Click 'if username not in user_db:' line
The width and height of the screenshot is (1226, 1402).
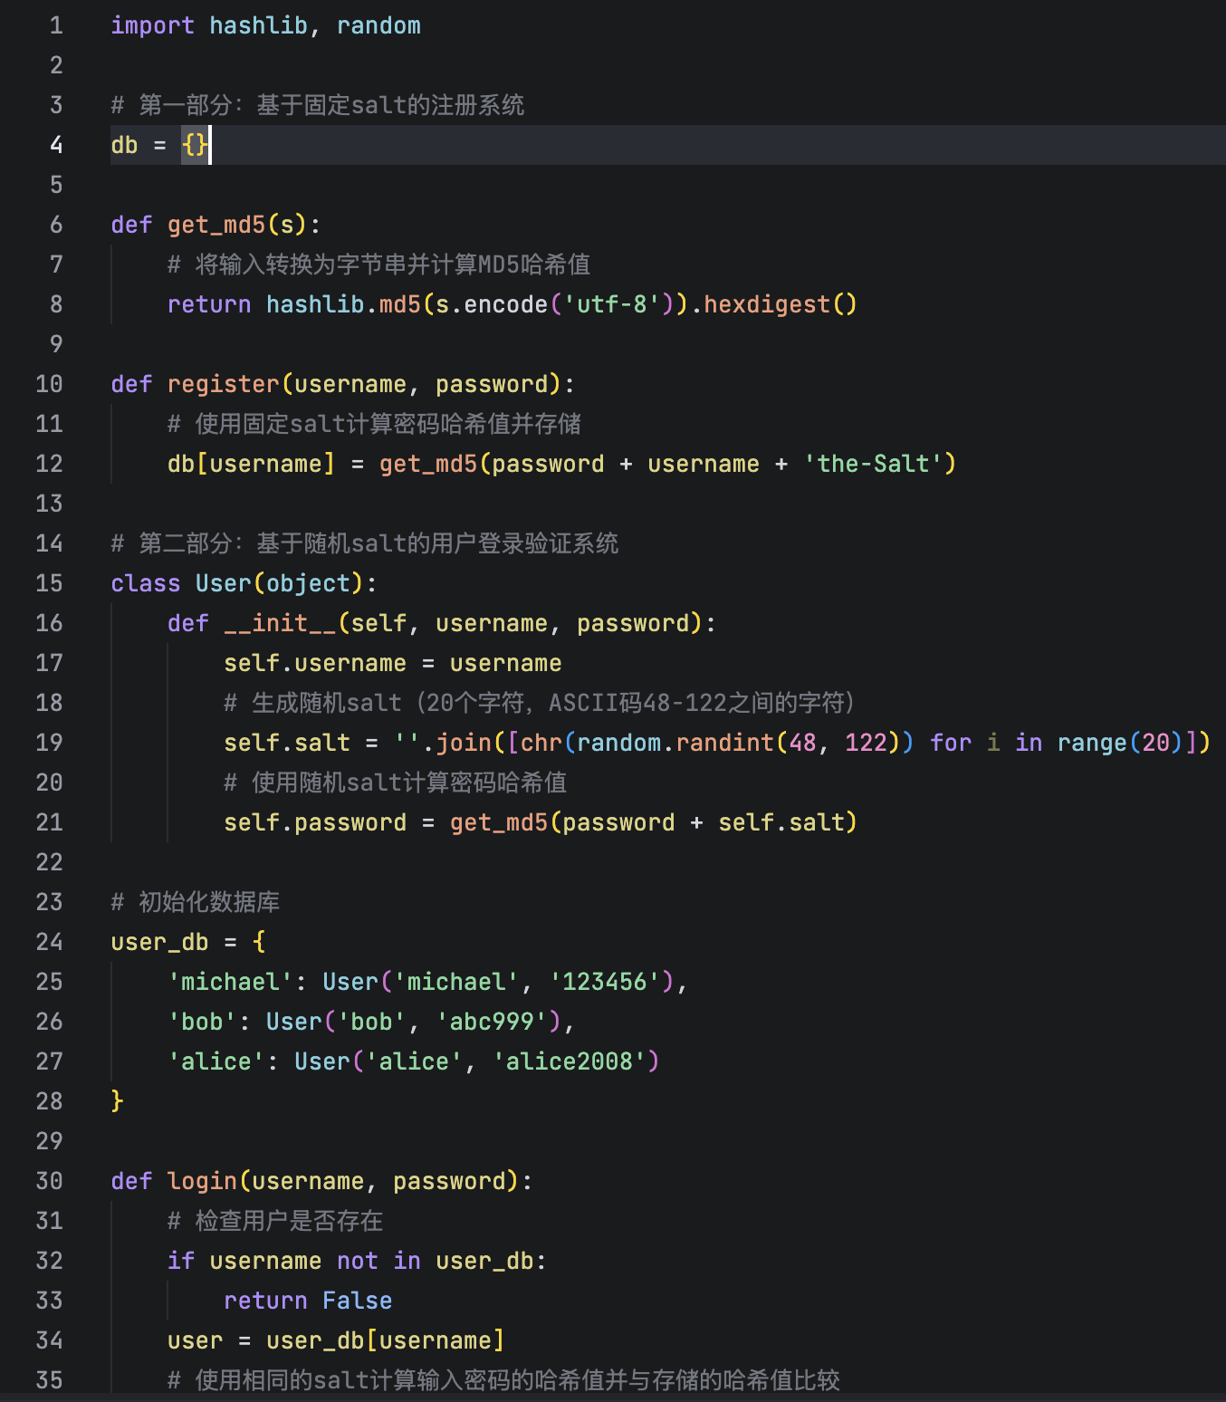click(x=357, y=1261)
